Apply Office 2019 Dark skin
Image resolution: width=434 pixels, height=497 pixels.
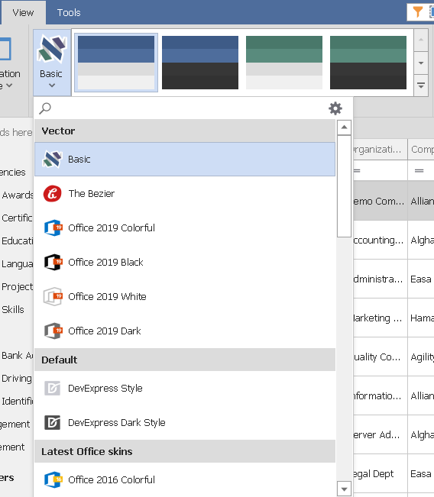pos(185,331)
